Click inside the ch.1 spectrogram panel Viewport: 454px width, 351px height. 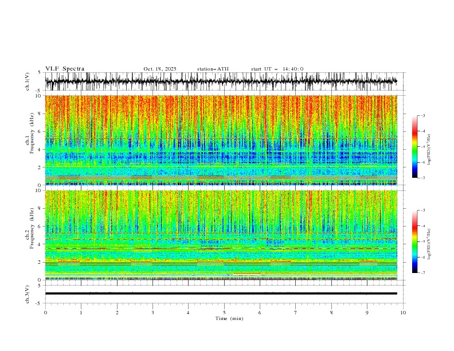tap(221, 140)
